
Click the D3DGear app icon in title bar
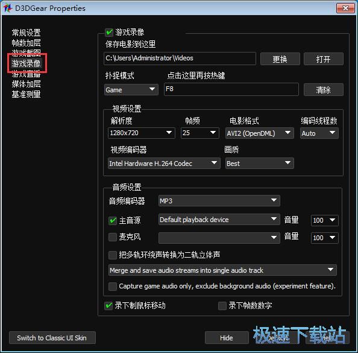[x=8, y=8]
